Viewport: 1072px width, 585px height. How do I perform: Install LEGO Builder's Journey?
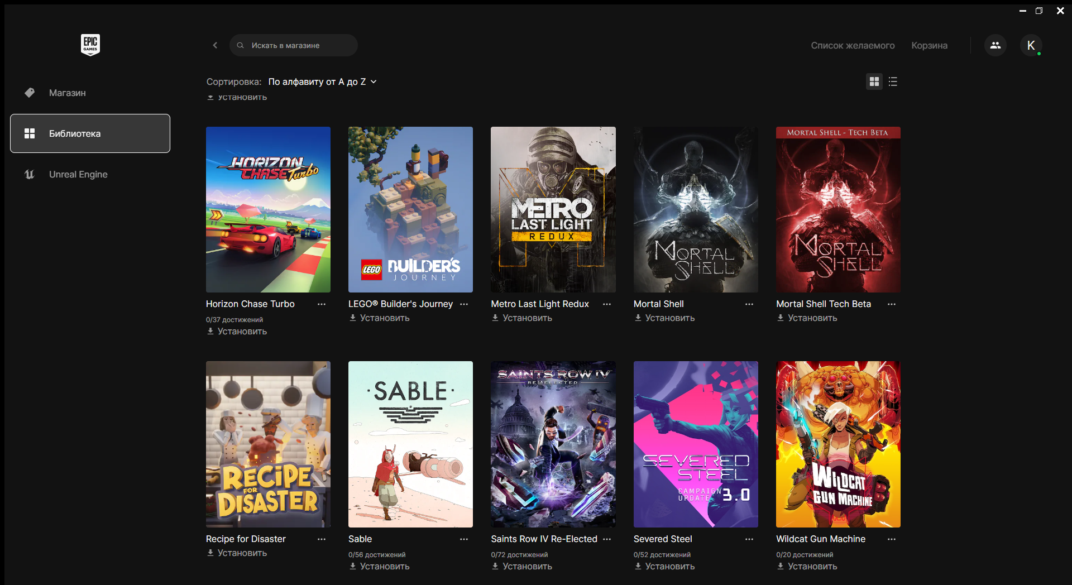pyautogui.click(x=379, y=318)
